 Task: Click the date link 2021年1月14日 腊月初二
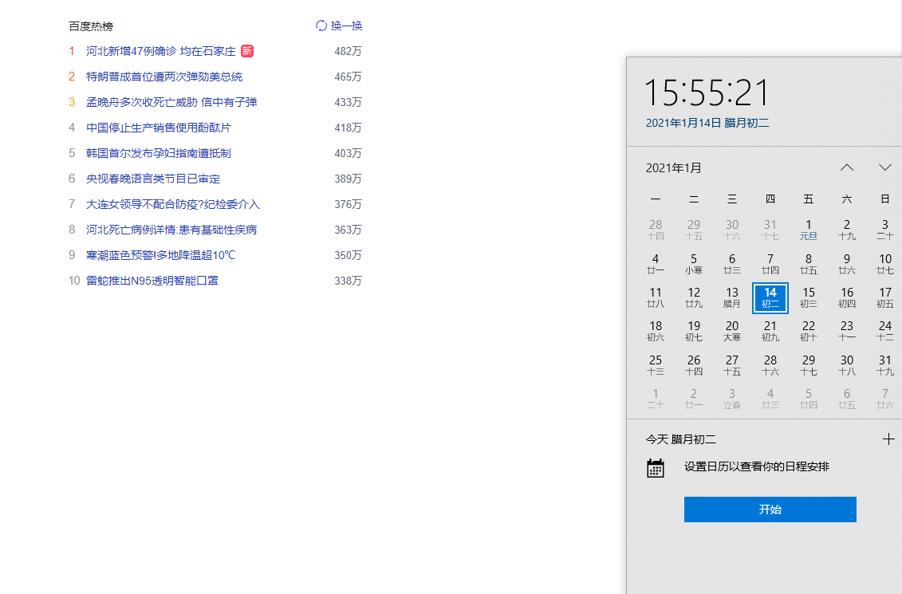pyautogui.click(x=707, y=123)
